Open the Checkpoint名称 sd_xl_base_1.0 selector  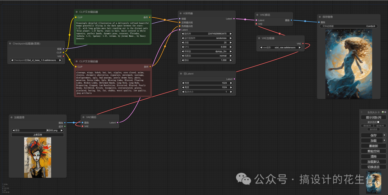click(x=36, y=60)
